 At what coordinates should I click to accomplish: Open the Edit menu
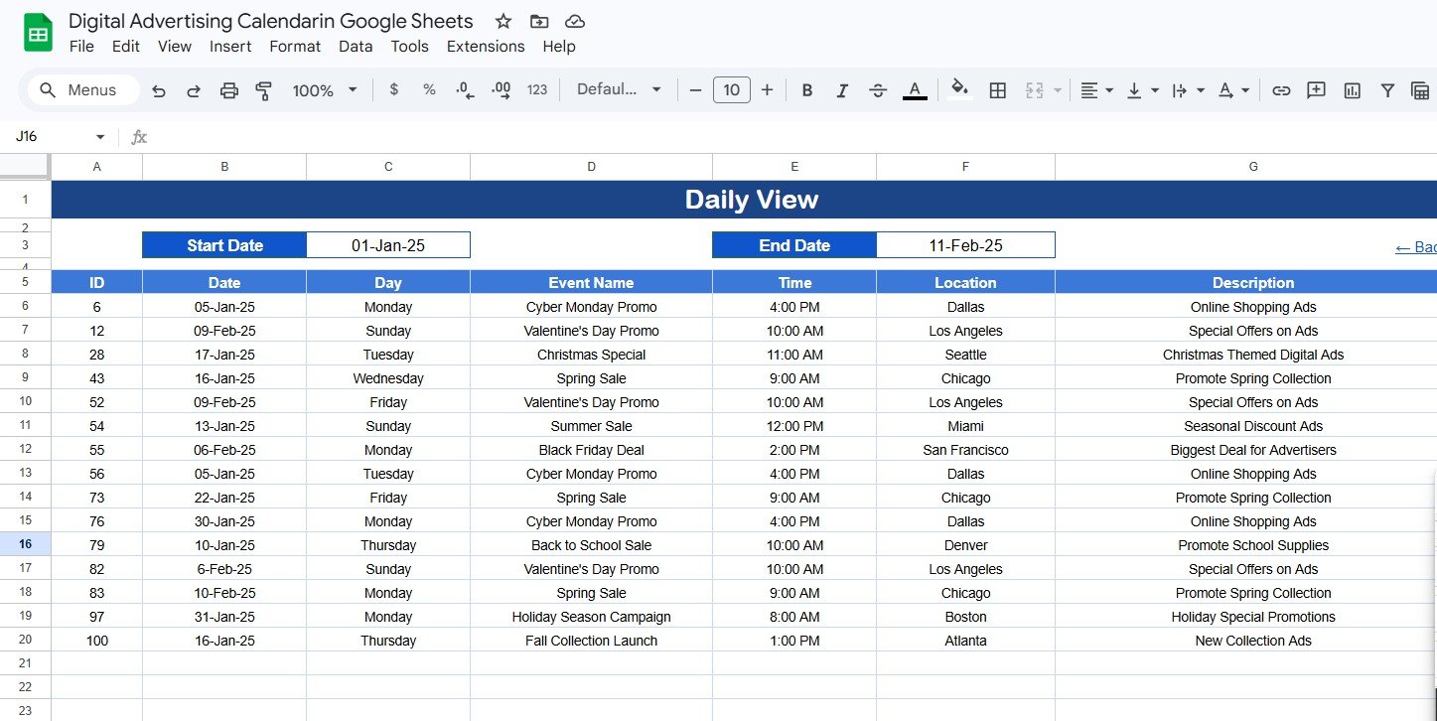(126, 47)
